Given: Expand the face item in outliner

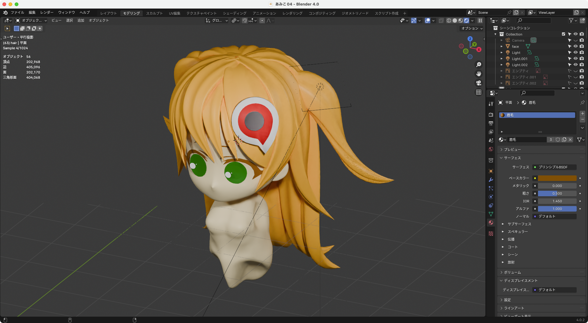Looking at the screenshot, I should [x=502, y=47].
